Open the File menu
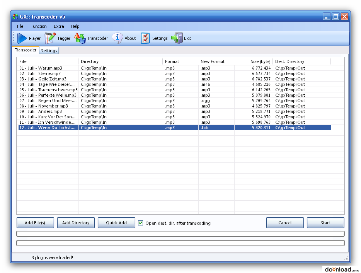Screen dimensions: 361x273 pyautogui.click(x=20, y=26)
